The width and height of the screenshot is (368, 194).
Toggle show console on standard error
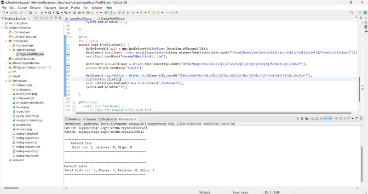pyautogui.click(x=330, y=119)
